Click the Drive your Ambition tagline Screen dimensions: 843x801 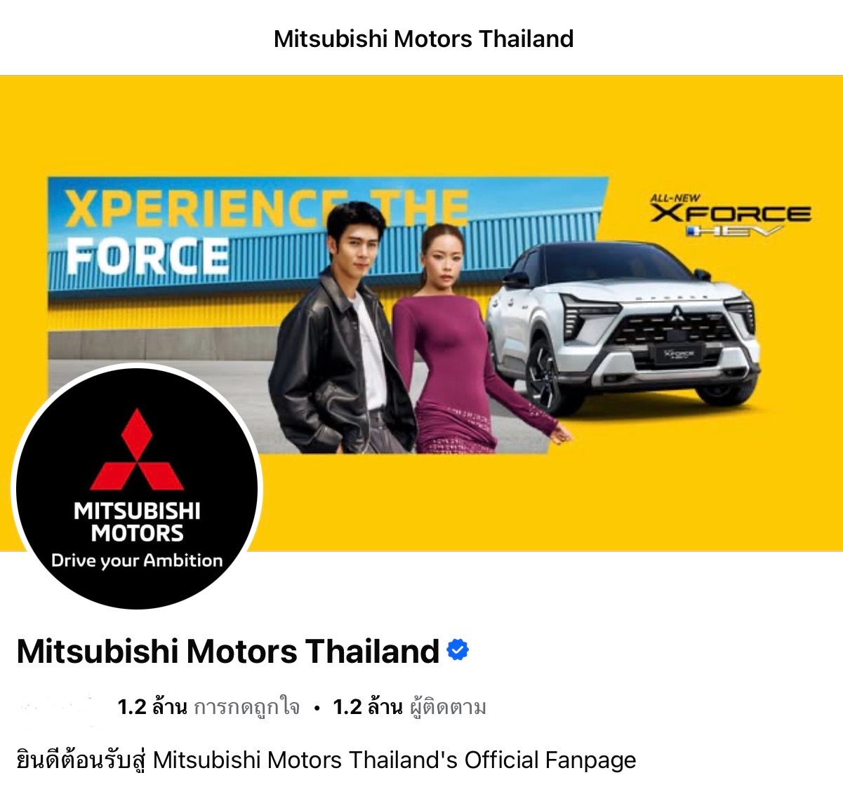tap(137, 560)
